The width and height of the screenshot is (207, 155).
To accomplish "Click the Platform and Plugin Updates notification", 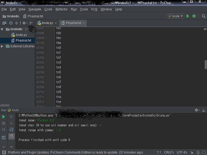I will point(76,152).
